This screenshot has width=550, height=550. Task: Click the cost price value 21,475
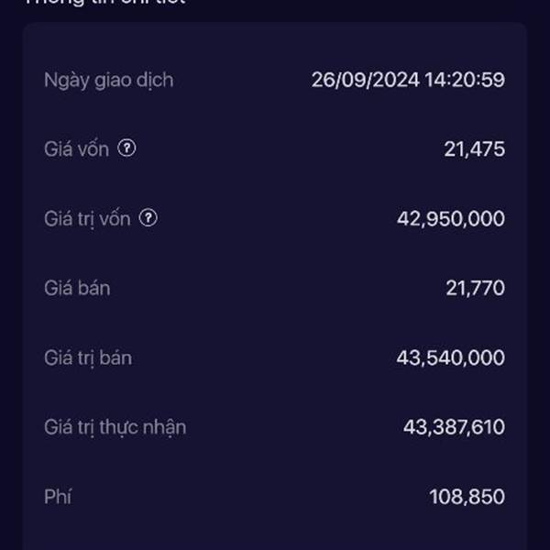[475, 149]
